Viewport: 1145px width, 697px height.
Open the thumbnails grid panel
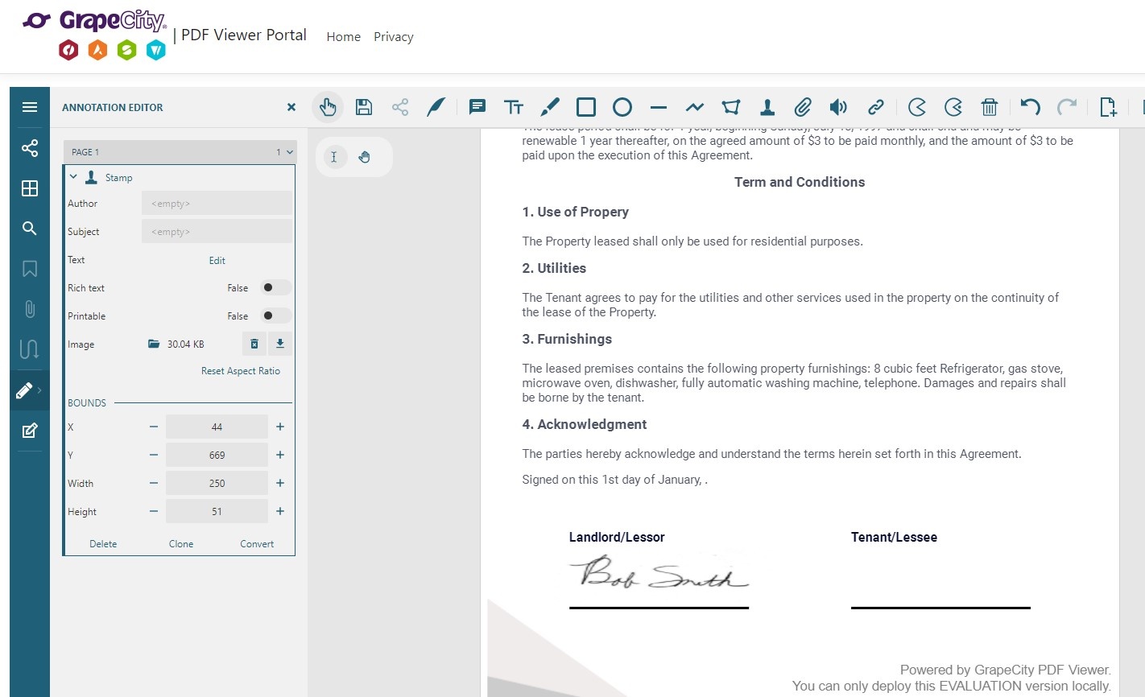pos(30,188)
